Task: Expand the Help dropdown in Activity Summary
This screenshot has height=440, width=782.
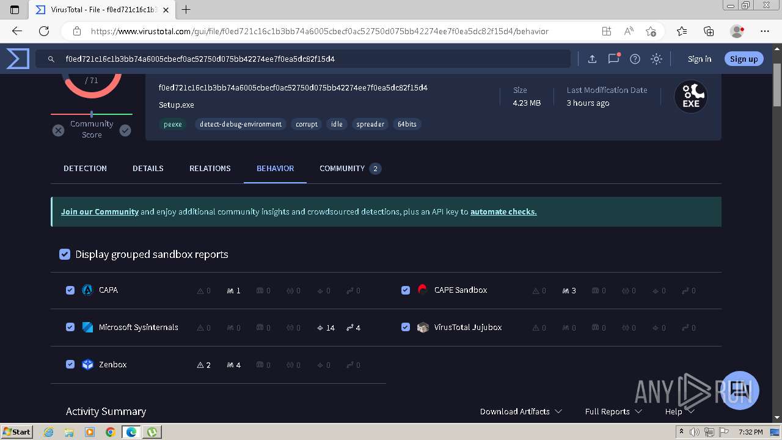Action: point(680,411)
